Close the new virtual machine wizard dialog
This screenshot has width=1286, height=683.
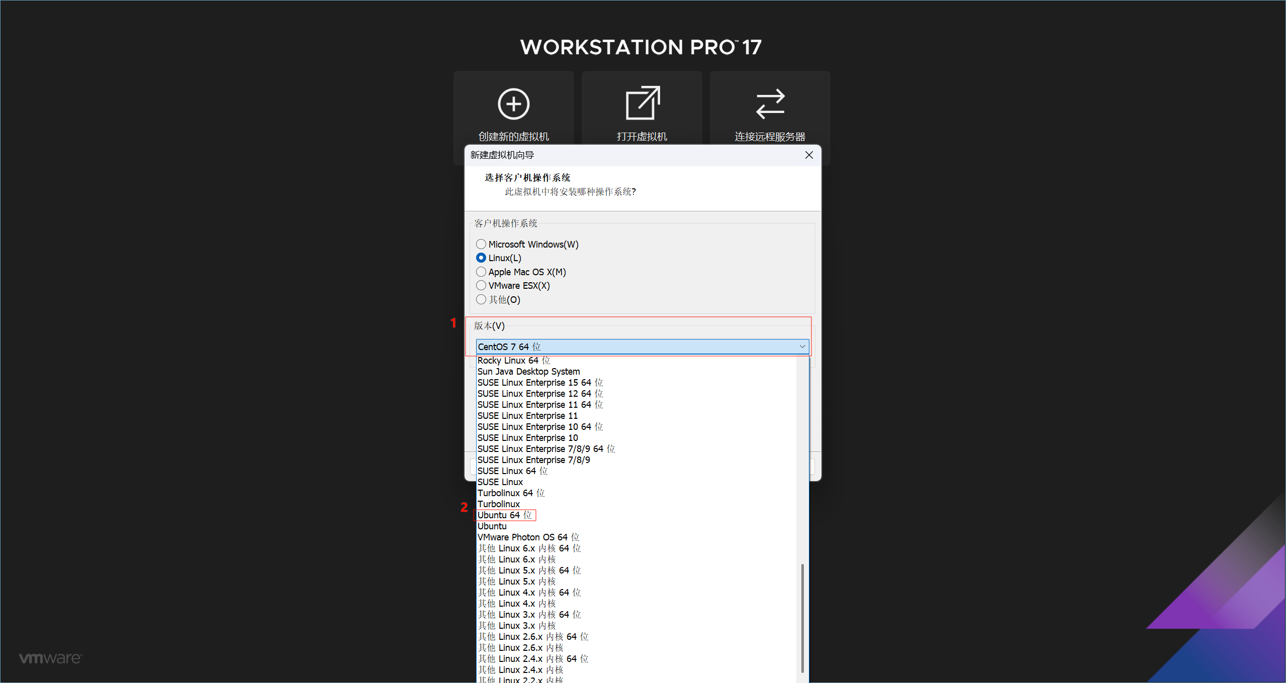(x=809, y=155)
